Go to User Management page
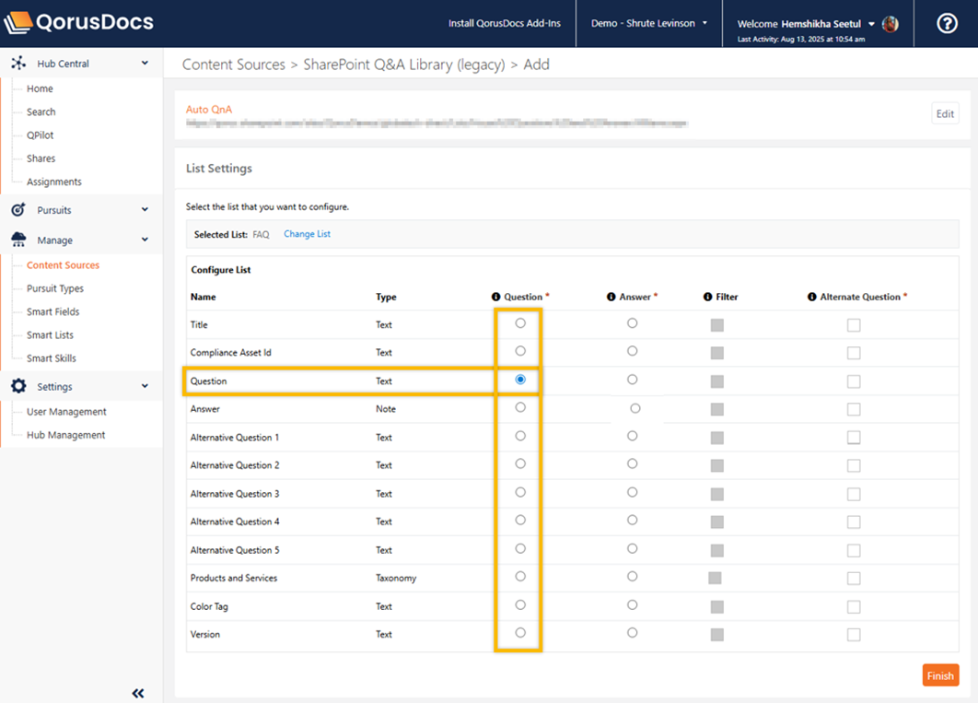The image size is (978, 703). [66, 412]
